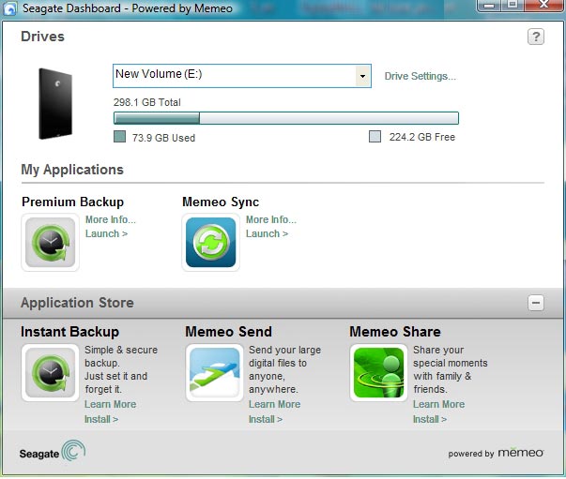Open the New Volume (E:) drive dropdown
This screenshot has height=479, width=566.
pos(362,76)
